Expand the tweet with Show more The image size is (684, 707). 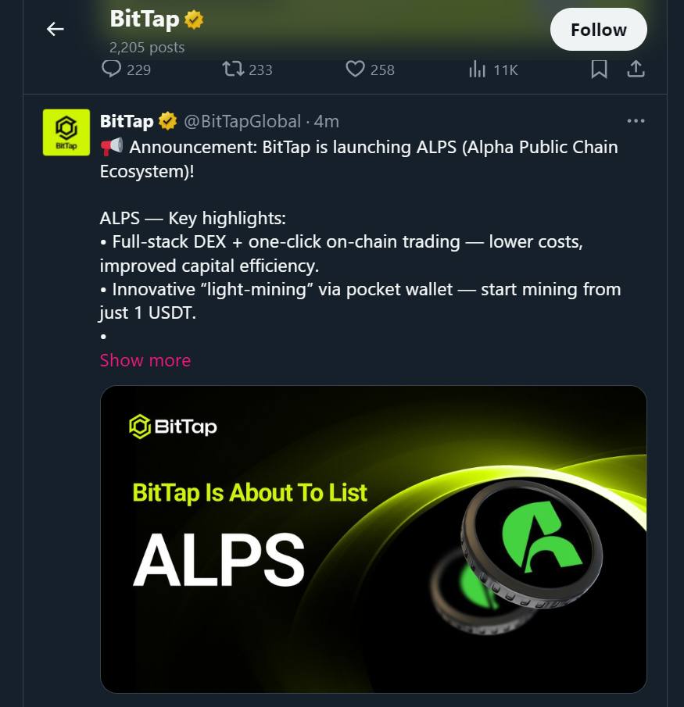145,360
